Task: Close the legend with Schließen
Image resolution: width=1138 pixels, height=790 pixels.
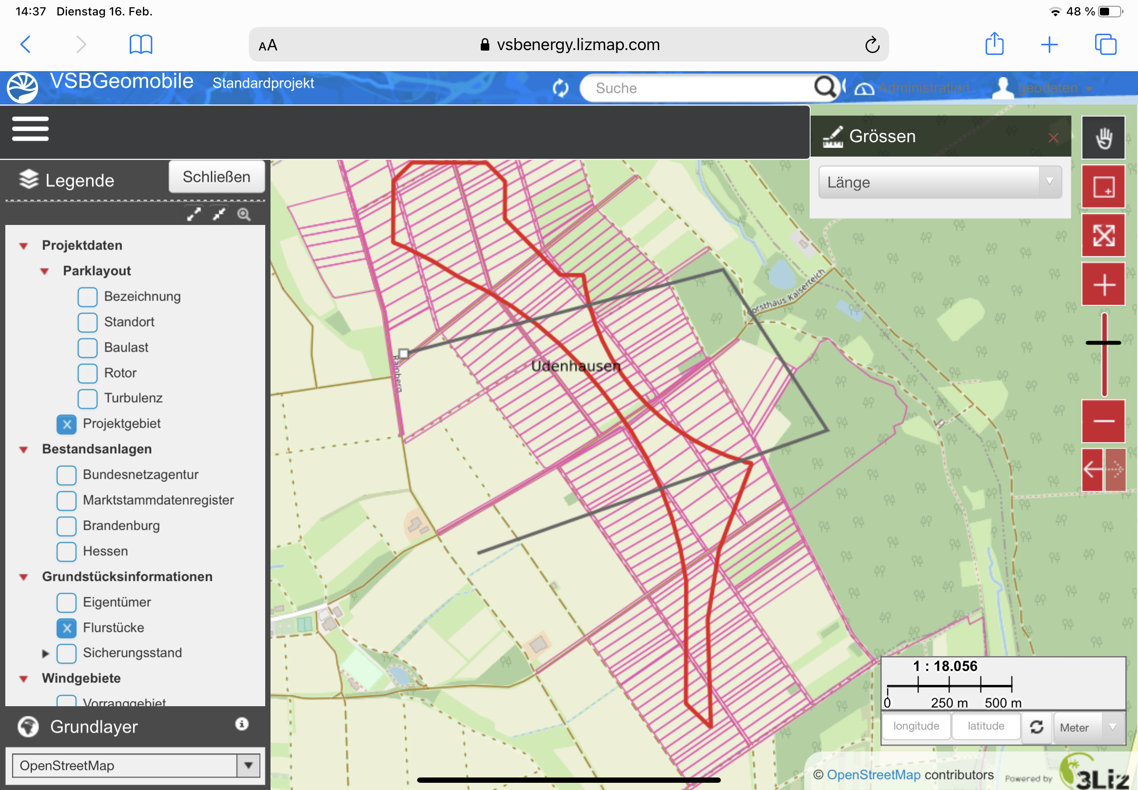Action: click(x=217, y=177)
